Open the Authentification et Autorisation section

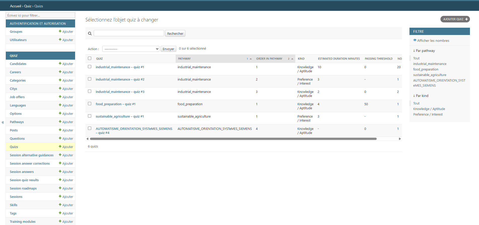pos(38,23)
